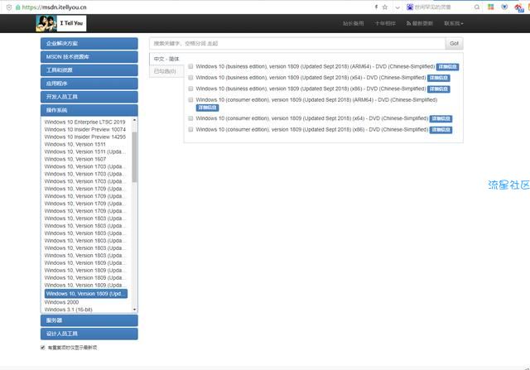Click the OS list scrollbar up arrow
The image size is (530, 370).
click(x=134, y=120)
